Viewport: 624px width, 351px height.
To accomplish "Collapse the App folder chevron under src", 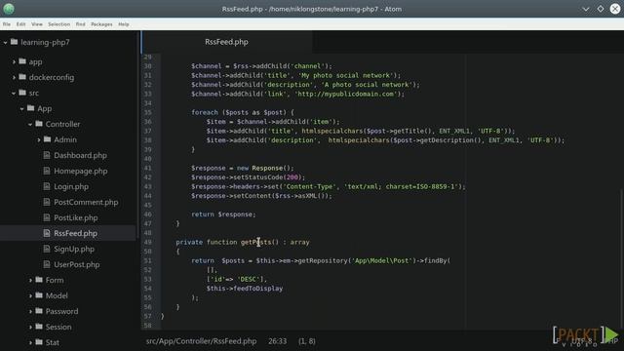I will [21, 108].
